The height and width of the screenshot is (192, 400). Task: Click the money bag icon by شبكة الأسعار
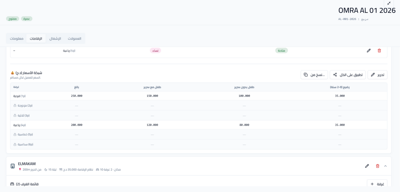click(x=12, y=73)
